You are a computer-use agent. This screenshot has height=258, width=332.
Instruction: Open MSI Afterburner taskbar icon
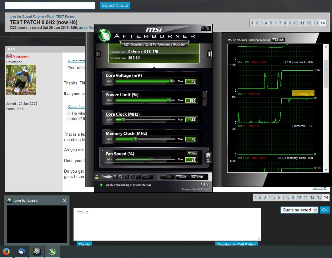52,252
